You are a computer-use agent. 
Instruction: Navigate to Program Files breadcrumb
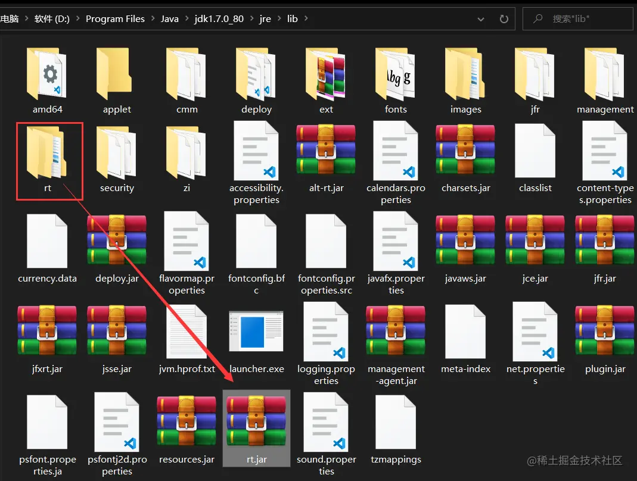(x=115, y=18)
